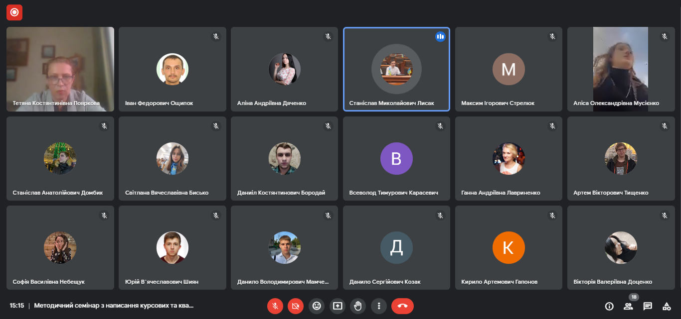Open the activities panel icon
681x319 pixels.
click(667, 306)
